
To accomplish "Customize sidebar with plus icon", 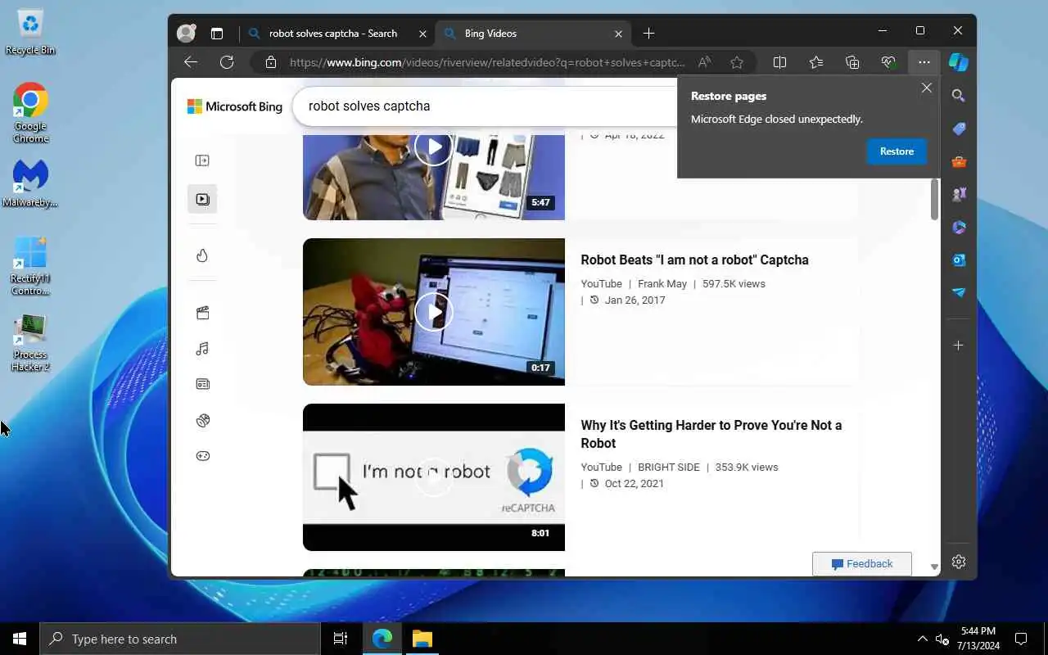I will (x=959, y=346).
